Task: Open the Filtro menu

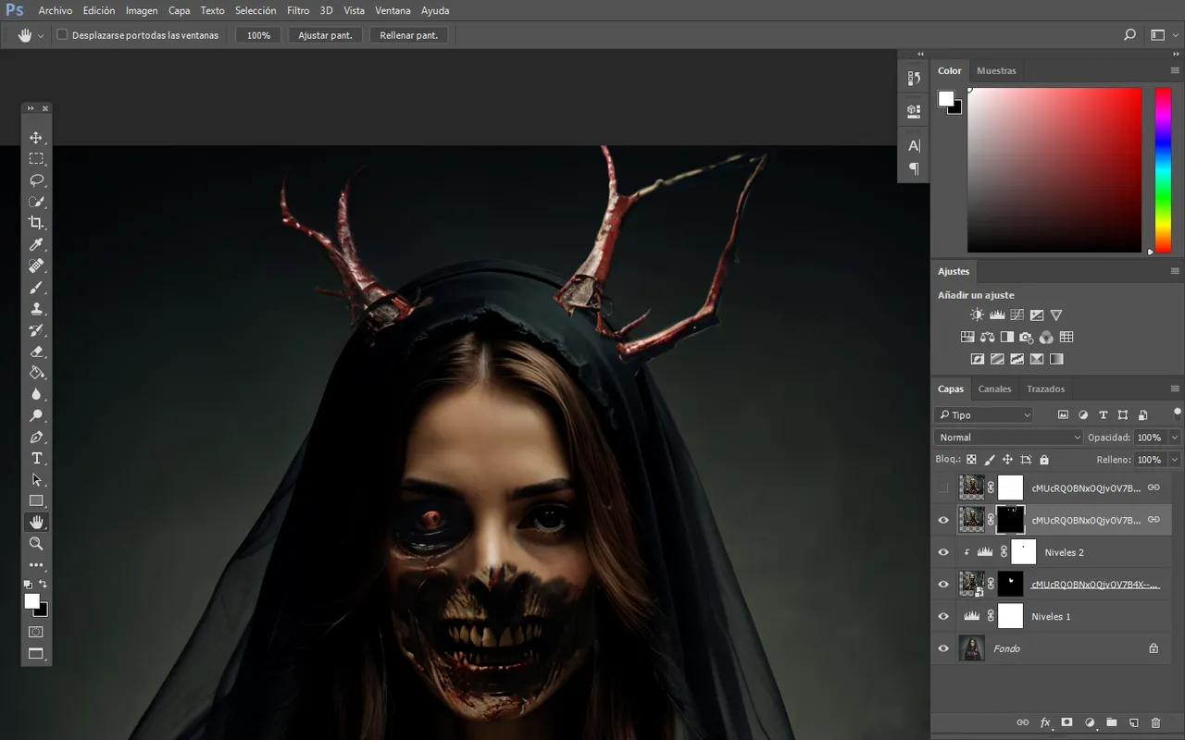Action: [x=298, y=11]
